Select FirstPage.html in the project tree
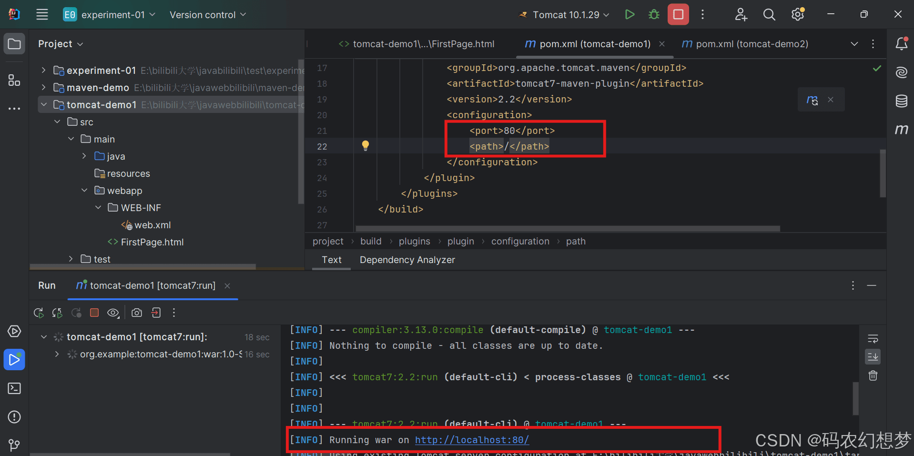The height and width of the screenshot is (456, 914). click(152, 242)
